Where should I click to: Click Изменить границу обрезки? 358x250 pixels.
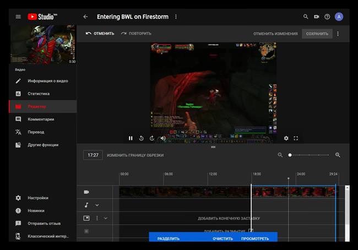(135, 155)
